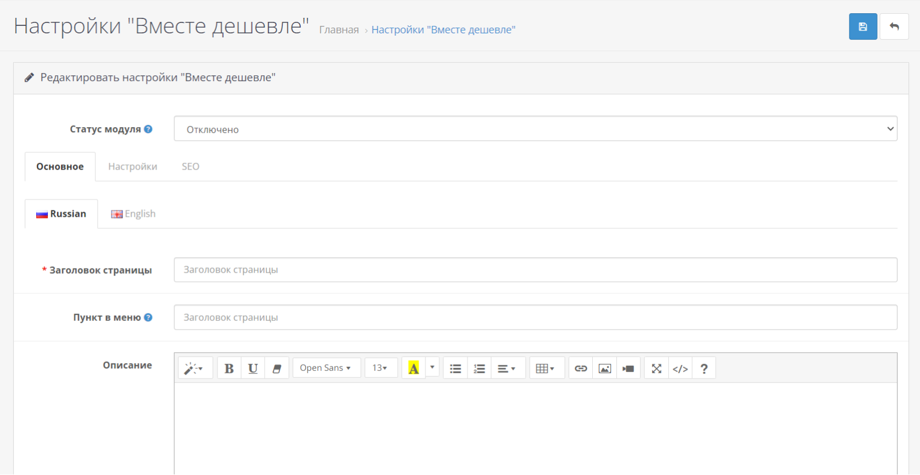
Task: Click the eraser remove-format icon
Action: [277, 369]
